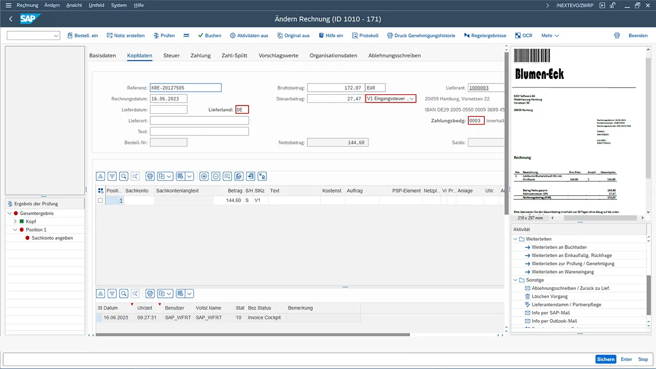The height and width of the screenshot is (369, 656).
Task: Click Aktivitäten aus in the toolbar
Action: click(x=249, y=35)
